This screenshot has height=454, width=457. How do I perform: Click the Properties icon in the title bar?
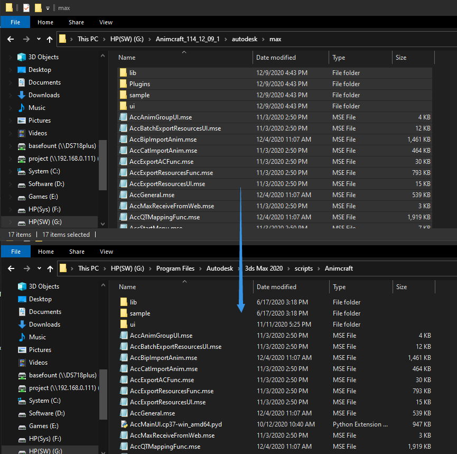tap(26, 8)
